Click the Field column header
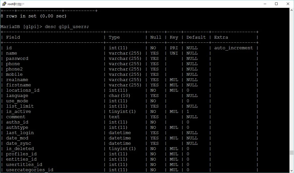The image size is (294, 173). 13,37
